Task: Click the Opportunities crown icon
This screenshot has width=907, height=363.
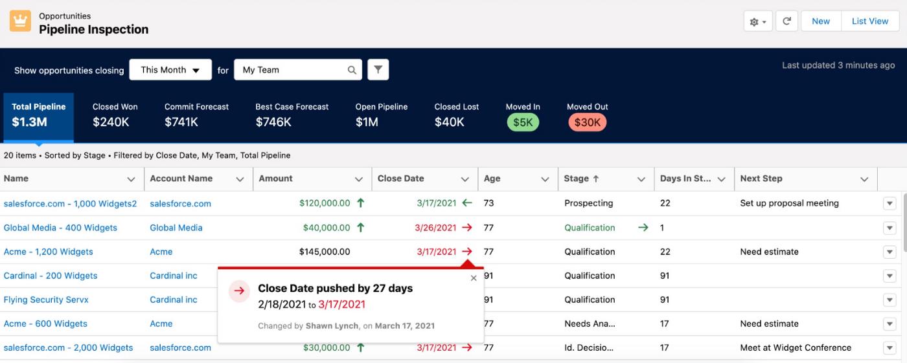Action: click(20, 22)
